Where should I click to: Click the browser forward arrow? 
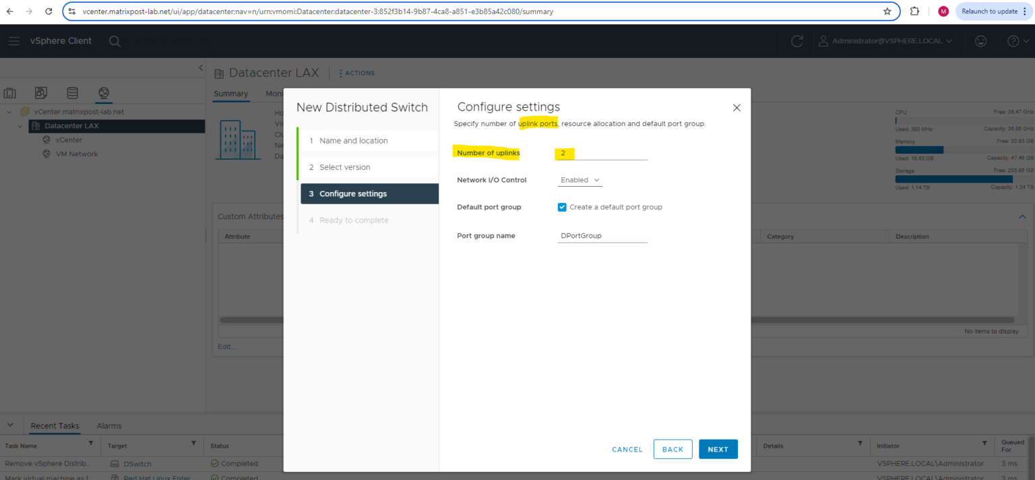tap(29, 11)
